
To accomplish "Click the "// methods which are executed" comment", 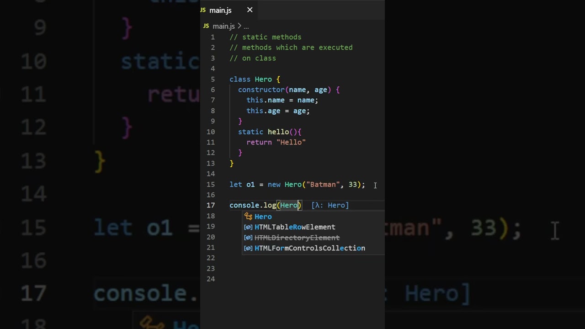I will 291,48.
